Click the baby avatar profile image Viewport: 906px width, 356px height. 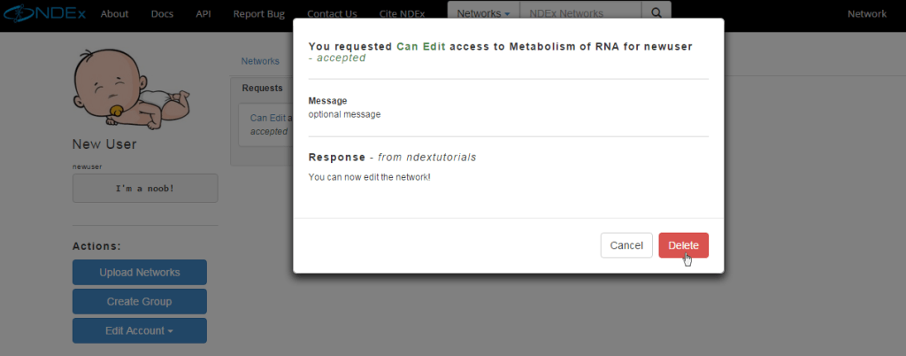132,88
